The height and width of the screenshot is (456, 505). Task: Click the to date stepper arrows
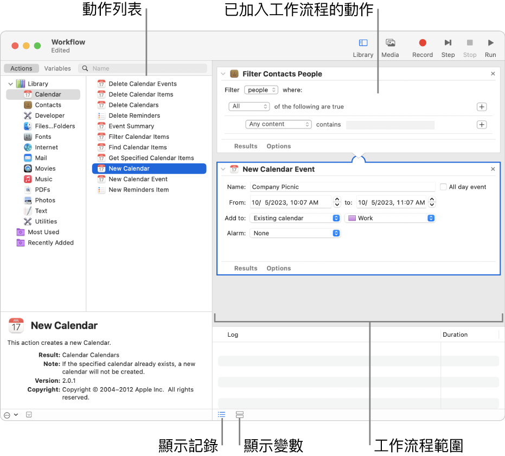tap(432, 202)
